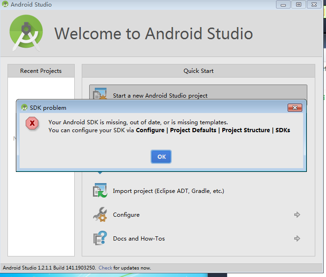This screenshot has width=326, height=277.
Task: Click the Check for updates link
Action: [105, 268]
